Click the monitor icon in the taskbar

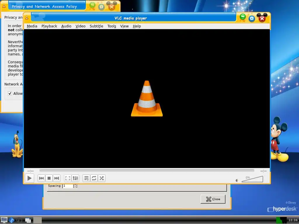[x=4, y=220]
